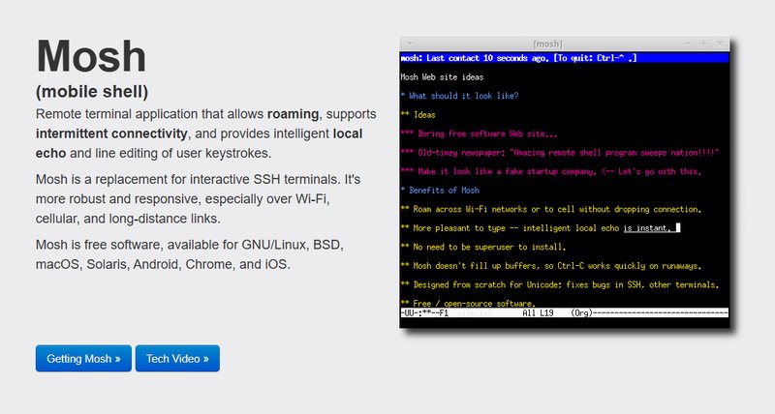Click the '(Org)' mode indicator in the mode line
This screenshot has height=414, width=775.
tap(582, 313)
